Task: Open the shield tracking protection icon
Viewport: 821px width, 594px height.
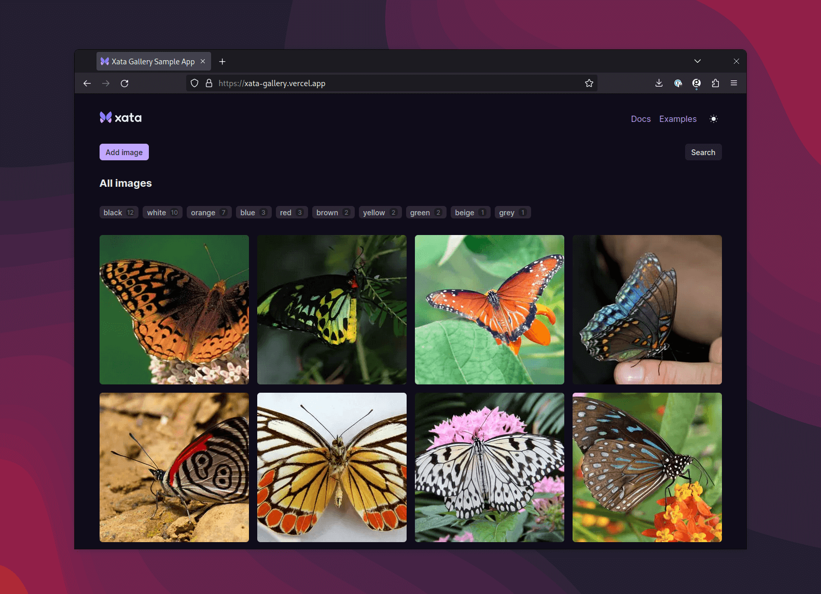Action: click(x=194, y=83)
